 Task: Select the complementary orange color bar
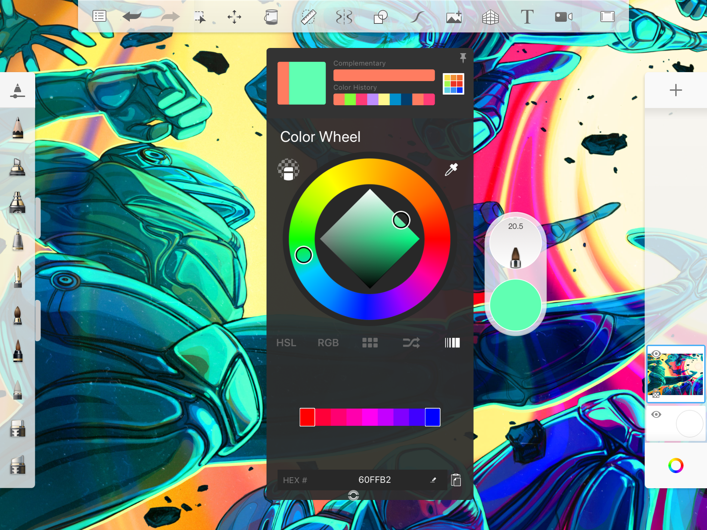(x=384, y=76)
